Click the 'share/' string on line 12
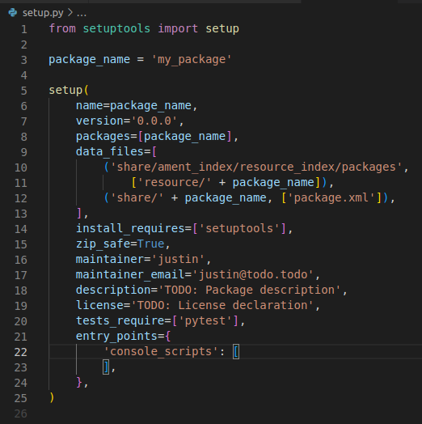This screenshot has height=424, width=422. 137,198
